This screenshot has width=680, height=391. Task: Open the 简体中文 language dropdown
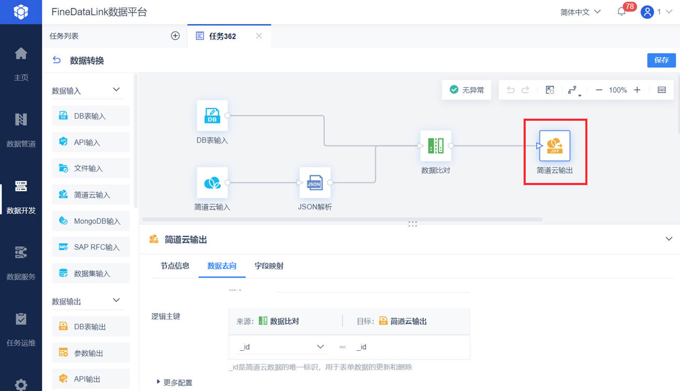581,12
